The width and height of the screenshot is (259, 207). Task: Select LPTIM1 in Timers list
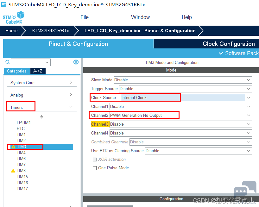pyautogui.click(x=24, y=122)
